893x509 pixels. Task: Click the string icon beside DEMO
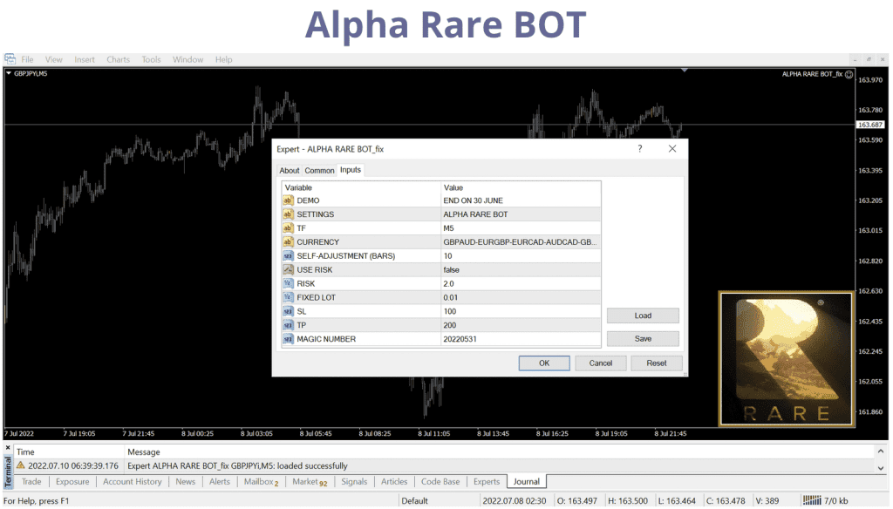tap(288, 200)
